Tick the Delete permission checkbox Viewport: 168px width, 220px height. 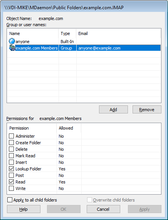pyautogui.click(x=12, y=149)
